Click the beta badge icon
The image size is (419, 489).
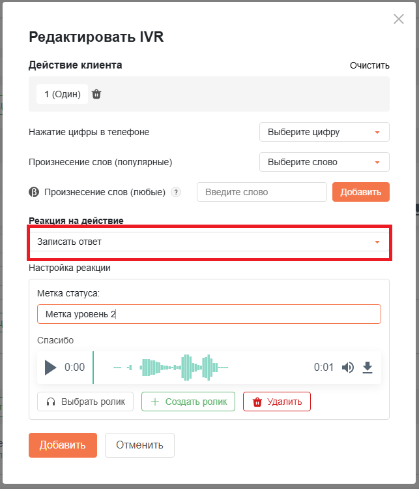coord(34,192)
